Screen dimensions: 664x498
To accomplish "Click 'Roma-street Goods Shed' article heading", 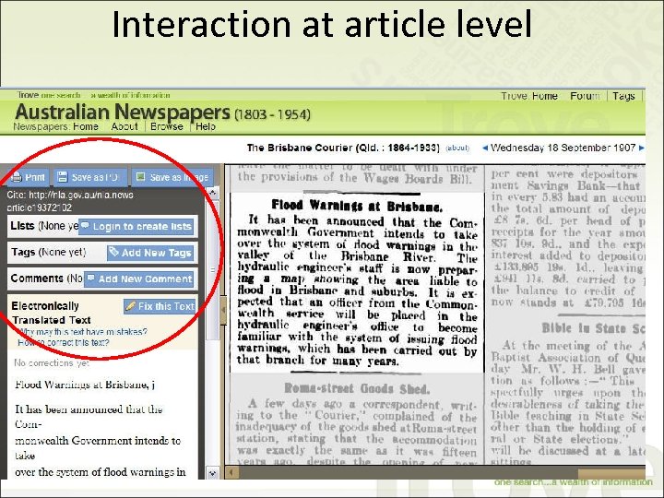I will [357, 388].
